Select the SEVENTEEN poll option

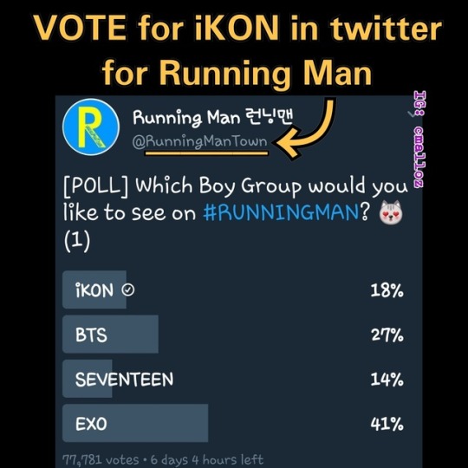click(233, 379)
